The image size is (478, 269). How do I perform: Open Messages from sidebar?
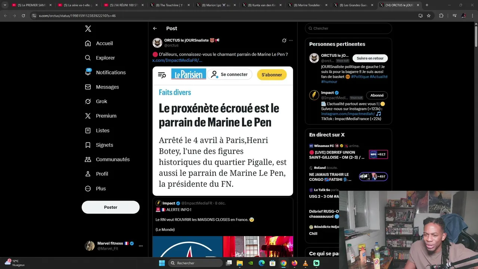pos(102,87)
